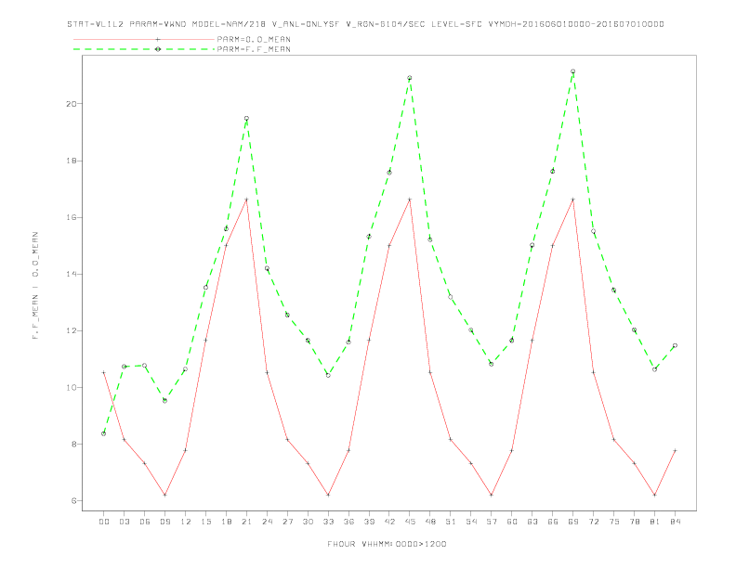Screen dimensions: 736x568
Task: Click y-axis tick value 20
Action: tap(71, 104)
